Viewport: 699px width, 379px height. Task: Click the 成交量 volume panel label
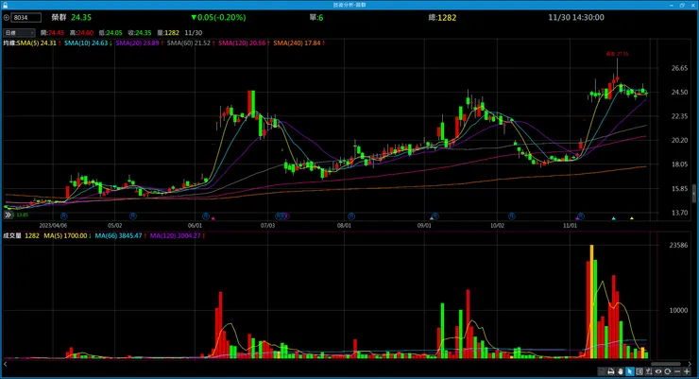tap(12, 235)
